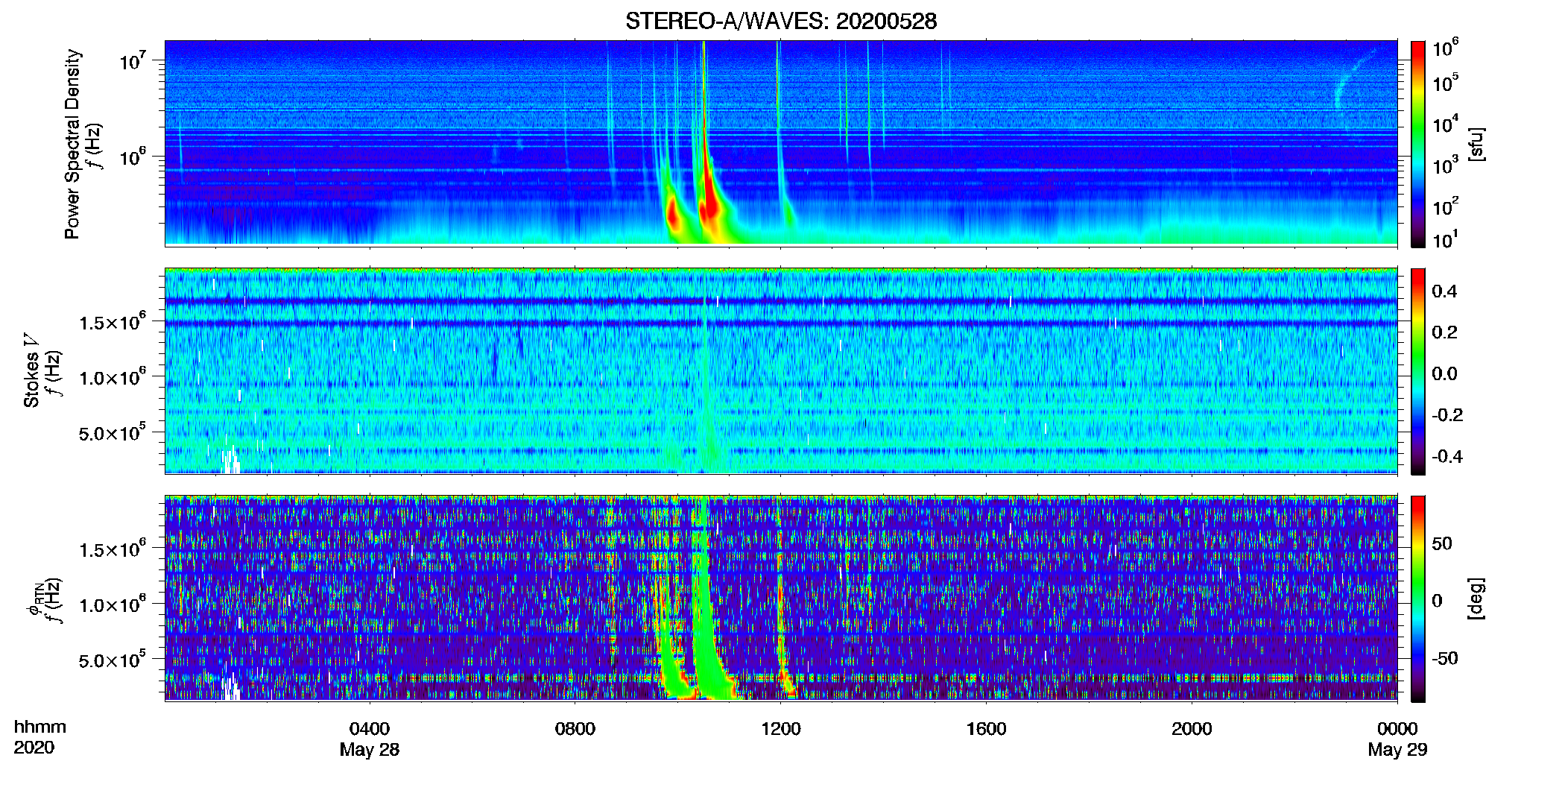This screenshot has height=805, width=1562.
Task: Select the 0.4 label on Stokes colorbar
Action: pos(1444,291)
